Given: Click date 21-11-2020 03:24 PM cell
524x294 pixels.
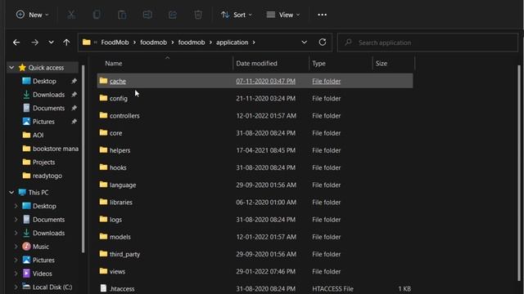Looking at the screenshot, I should point(265,98).
